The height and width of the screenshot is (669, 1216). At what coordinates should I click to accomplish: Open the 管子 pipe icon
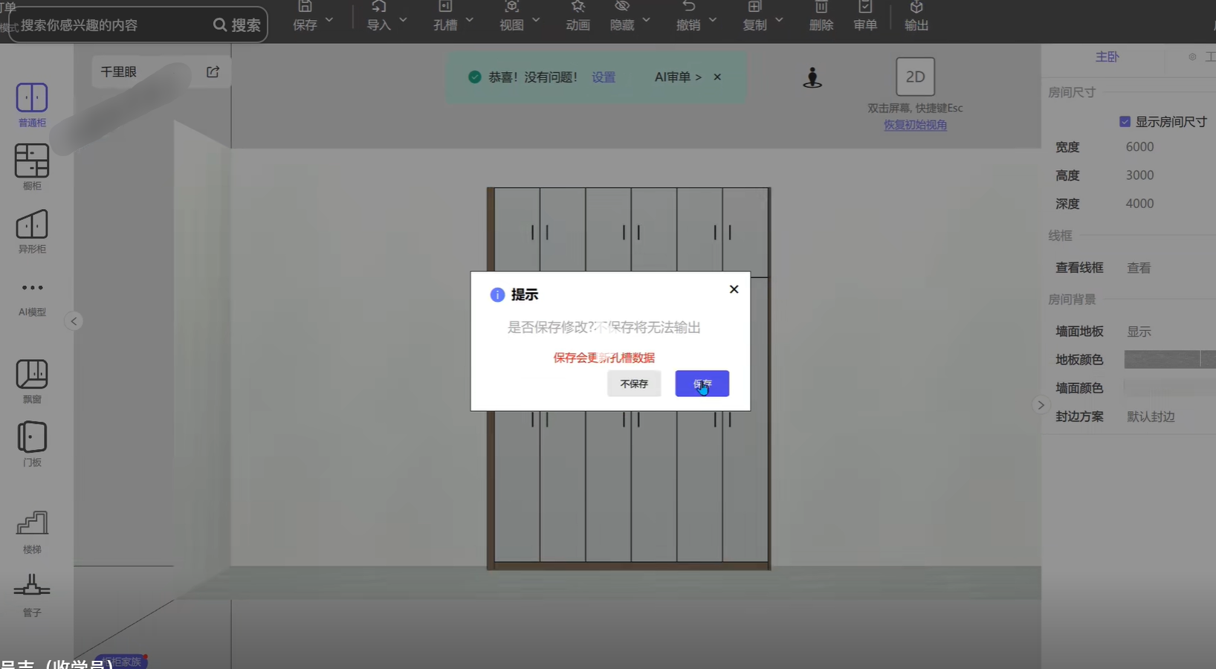pyautogui.click(x=32, y=586)
